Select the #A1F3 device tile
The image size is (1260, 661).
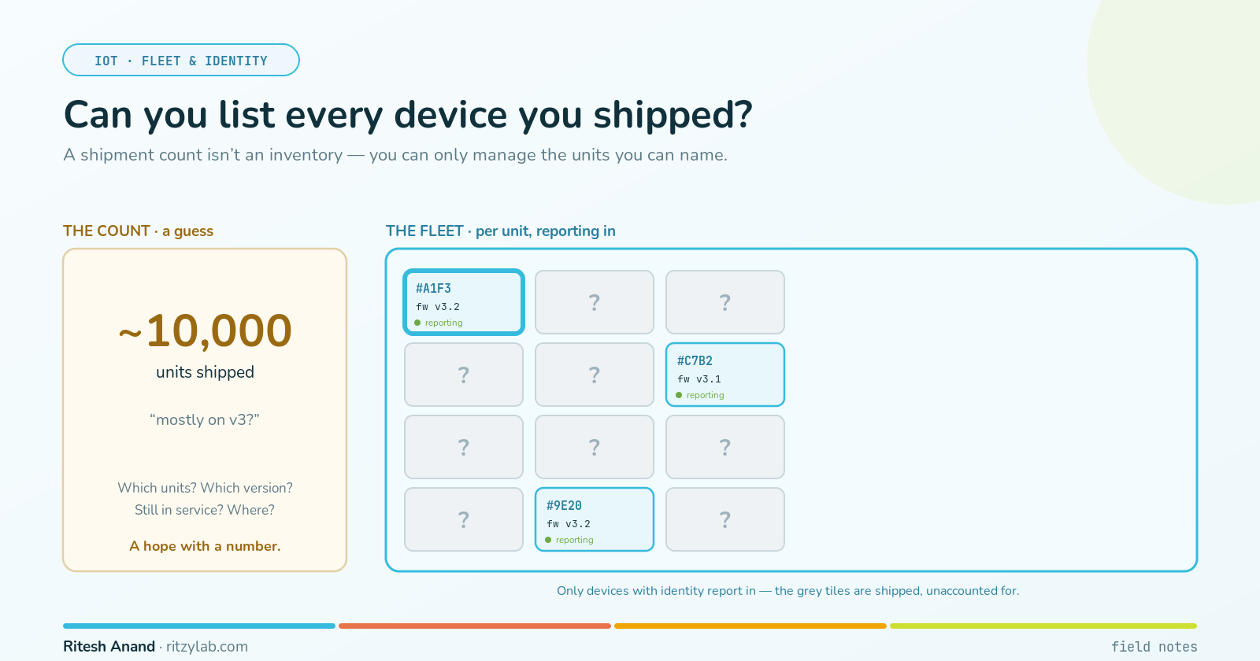click(x=464, y=302)
